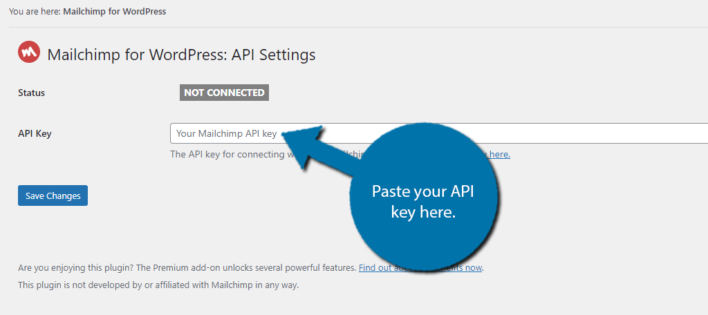Click the You are here breadcrumb prefix
The height and width of the screenshot is (315, 708).
tap(35, 12)
